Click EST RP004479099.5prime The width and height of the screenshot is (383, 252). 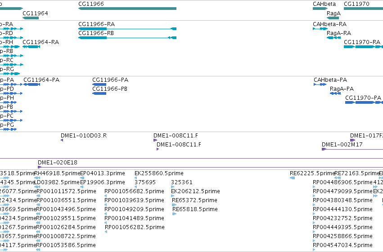click(x=314, y=196)
